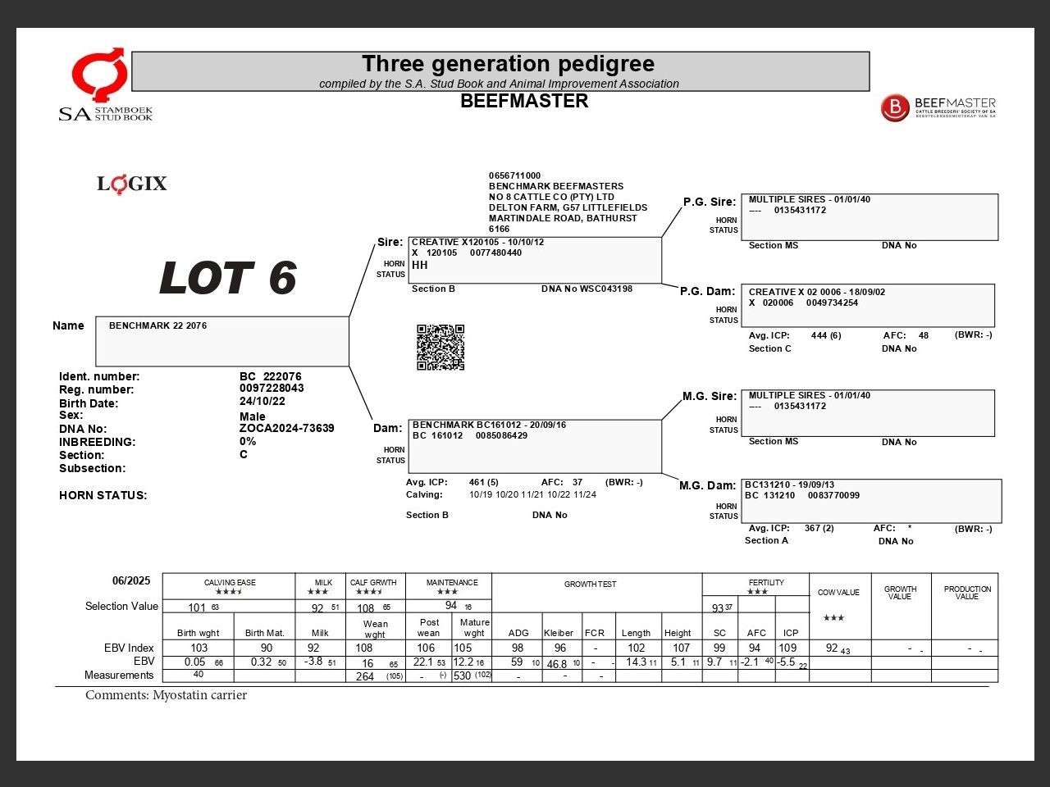Click the Calving Ease star rating
The image size is (1050, 787).
tap(229, 592)
